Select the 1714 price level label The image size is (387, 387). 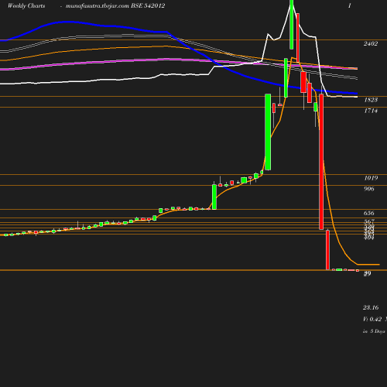tap(371, 111)
